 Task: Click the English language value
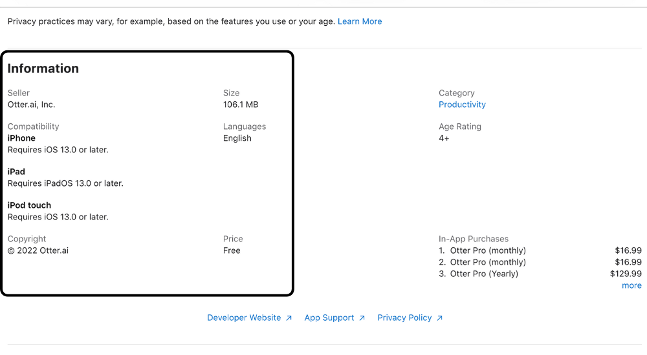[237, 138]
